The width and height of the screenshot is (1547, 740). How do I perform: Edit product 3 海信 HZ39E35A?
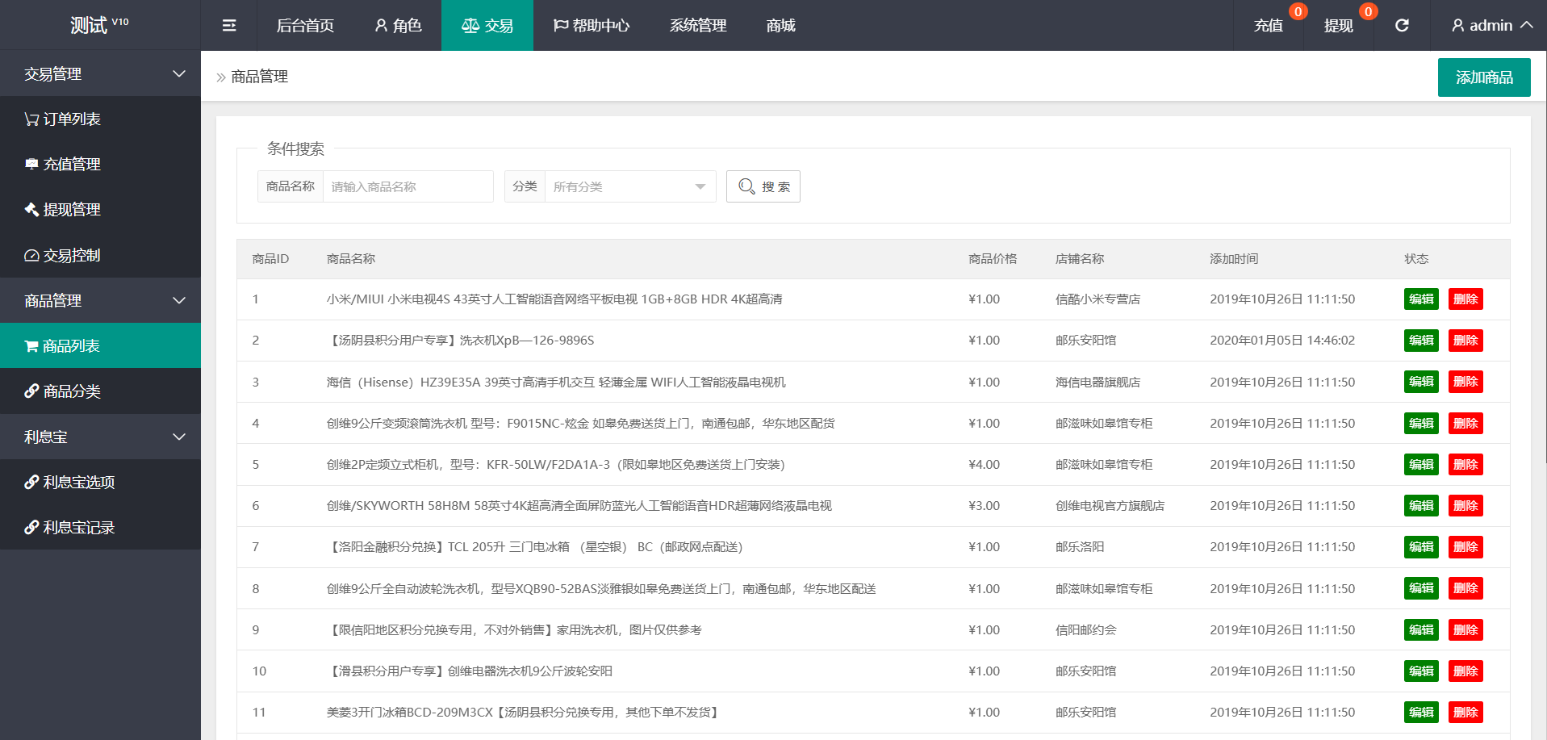(x=1421, y=382)
